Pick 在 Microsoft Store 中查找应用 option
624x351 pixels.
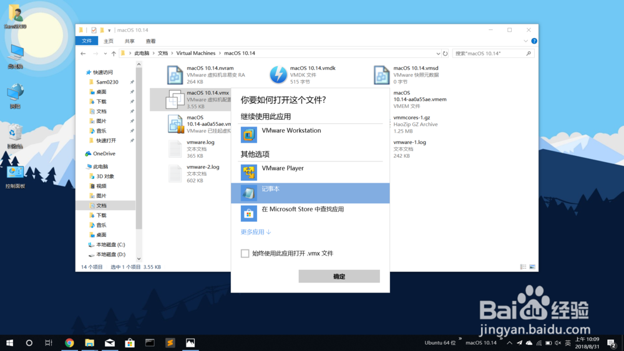310,213
